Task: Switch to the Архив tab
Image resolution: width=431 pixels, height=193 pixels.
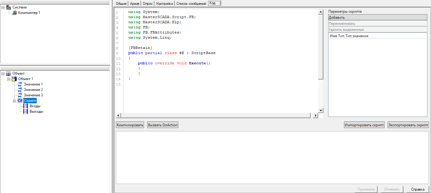Action: [135, 3]
